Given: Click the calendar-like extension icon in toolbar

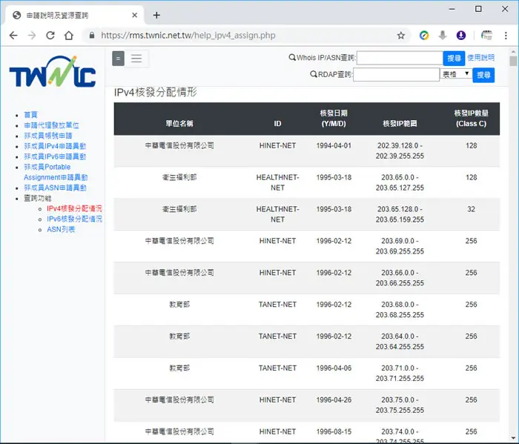Looking at the screenshot, I should (486, 36).
